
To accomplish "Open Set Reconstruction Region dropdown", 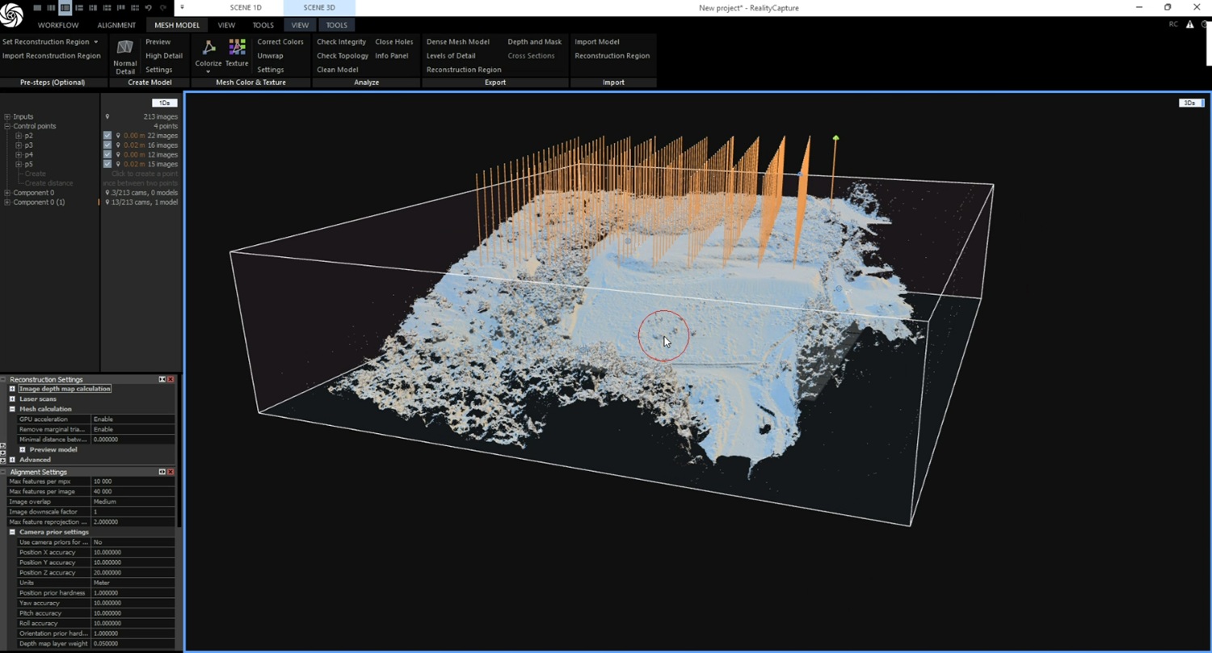I will click(x=95, y=42).
